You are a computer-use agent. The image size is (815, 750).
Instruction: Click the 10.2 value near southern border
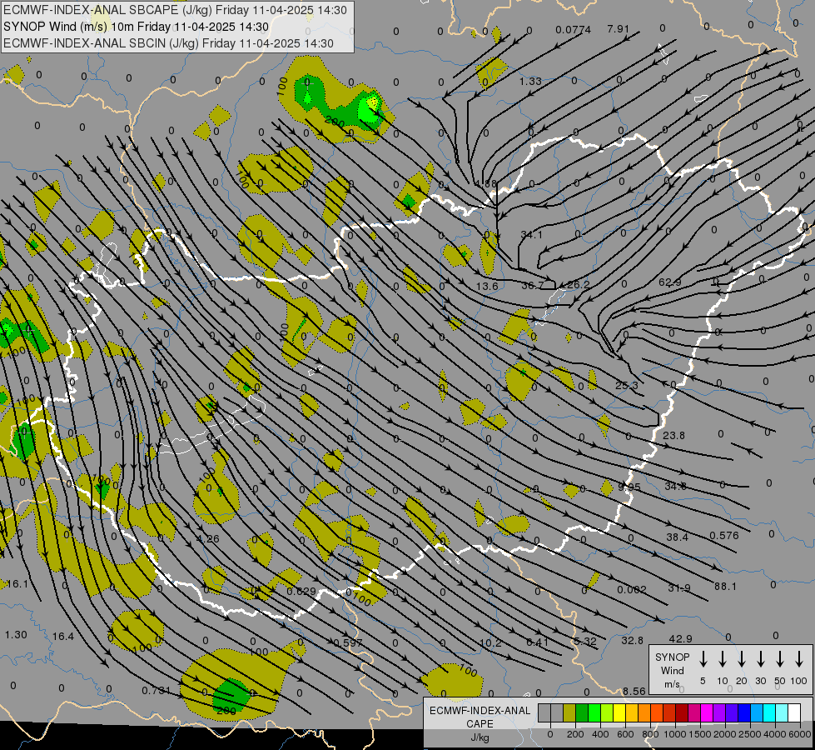point(490,642)
